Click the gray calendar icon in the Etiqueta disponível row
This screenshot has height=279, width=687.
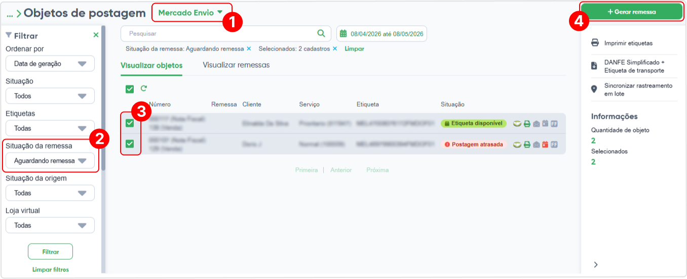(x=545, y=123)
